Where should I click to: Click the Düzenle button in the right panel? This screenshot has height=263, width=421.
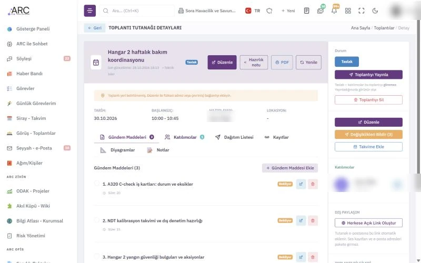[x=368, y=122]
